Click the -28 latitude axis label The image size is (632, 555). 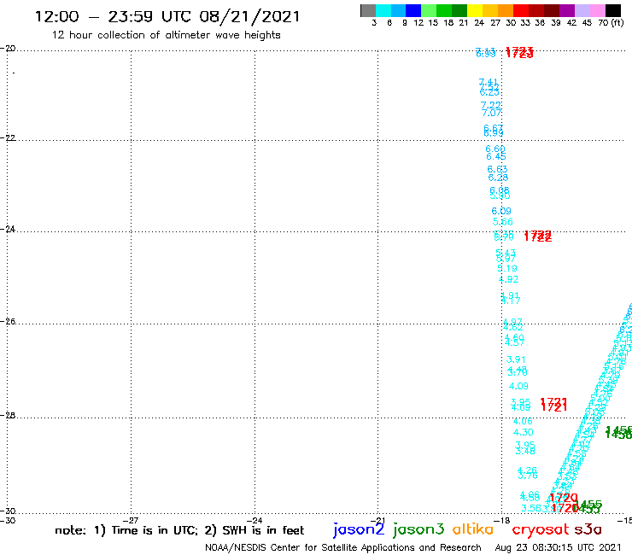coord(8,415)
